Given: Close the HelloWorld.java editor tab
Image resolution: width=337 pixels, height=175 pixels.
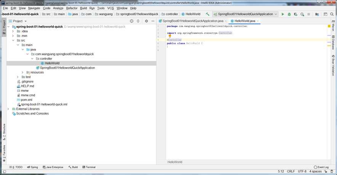Looking at the screenshot, I should pos(257,21).
